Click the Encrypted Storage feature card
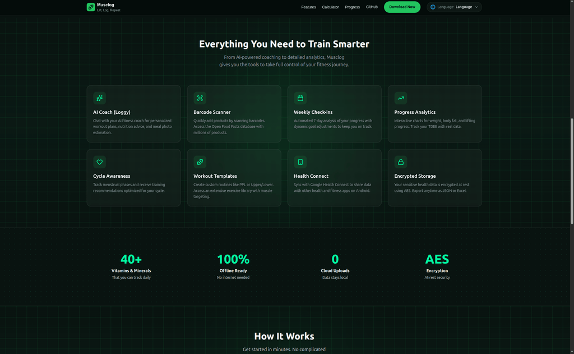Screen dimensions: 574x354 pos(434,178)
